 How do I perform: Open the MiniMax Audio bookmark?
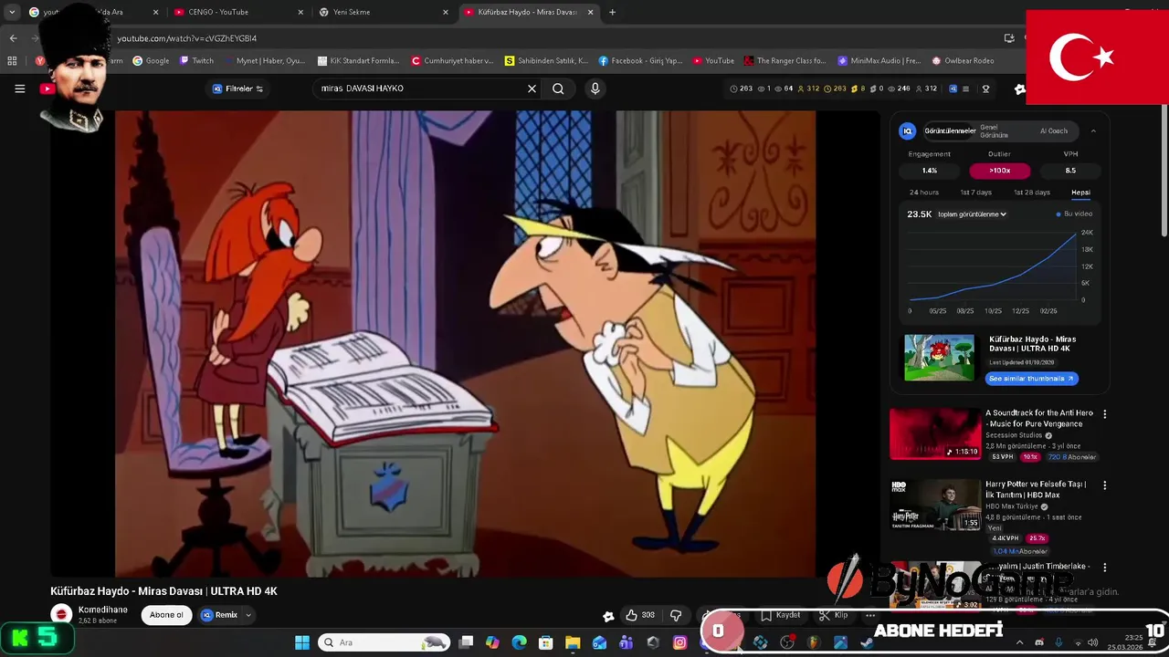pos(879,61)
